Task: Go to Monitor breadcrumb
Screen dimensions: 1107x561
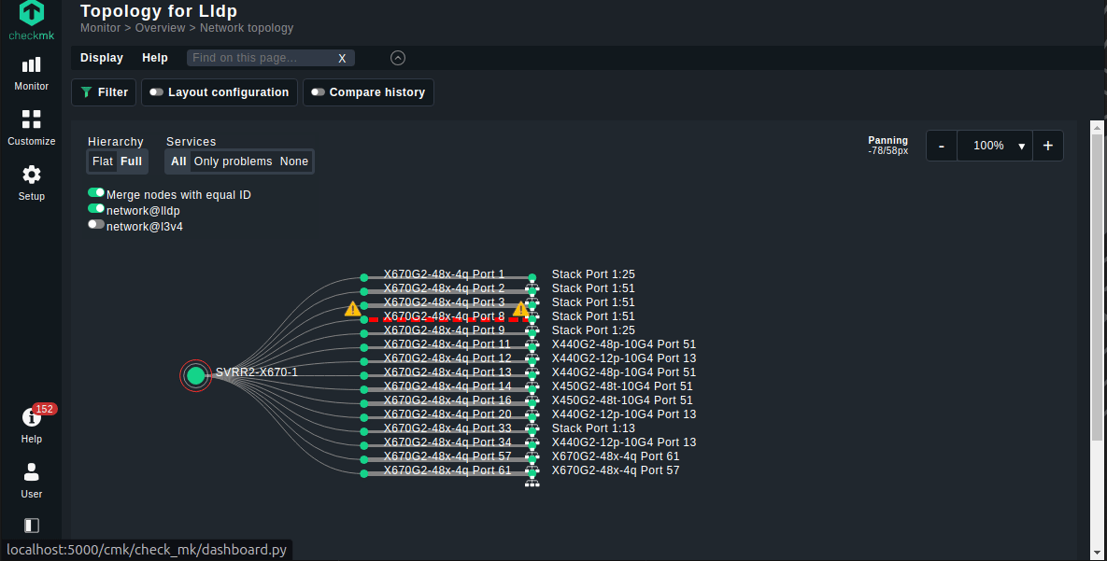Action: tap(100, 28)
